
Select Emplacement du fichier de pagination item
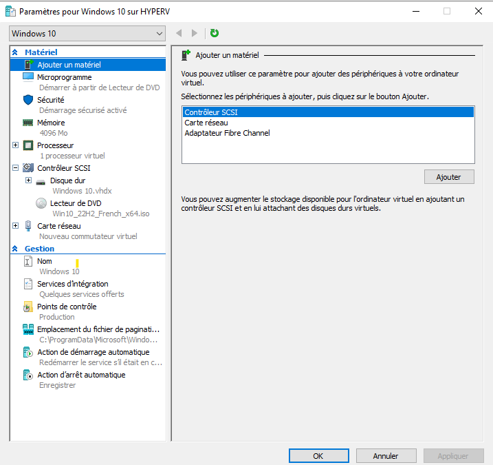click(98, 329)
